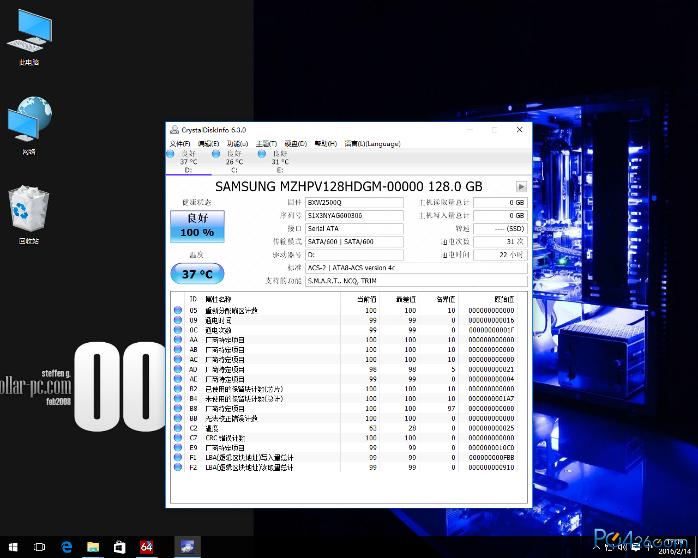Open the 文件(F) menu
The height and width of the screenshot is (558, 698).
click(179, 144)
